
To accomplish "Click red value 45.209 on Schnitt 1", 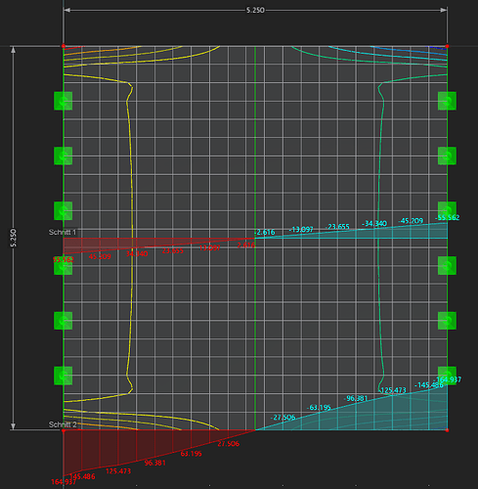I will [x=100, y=256].
